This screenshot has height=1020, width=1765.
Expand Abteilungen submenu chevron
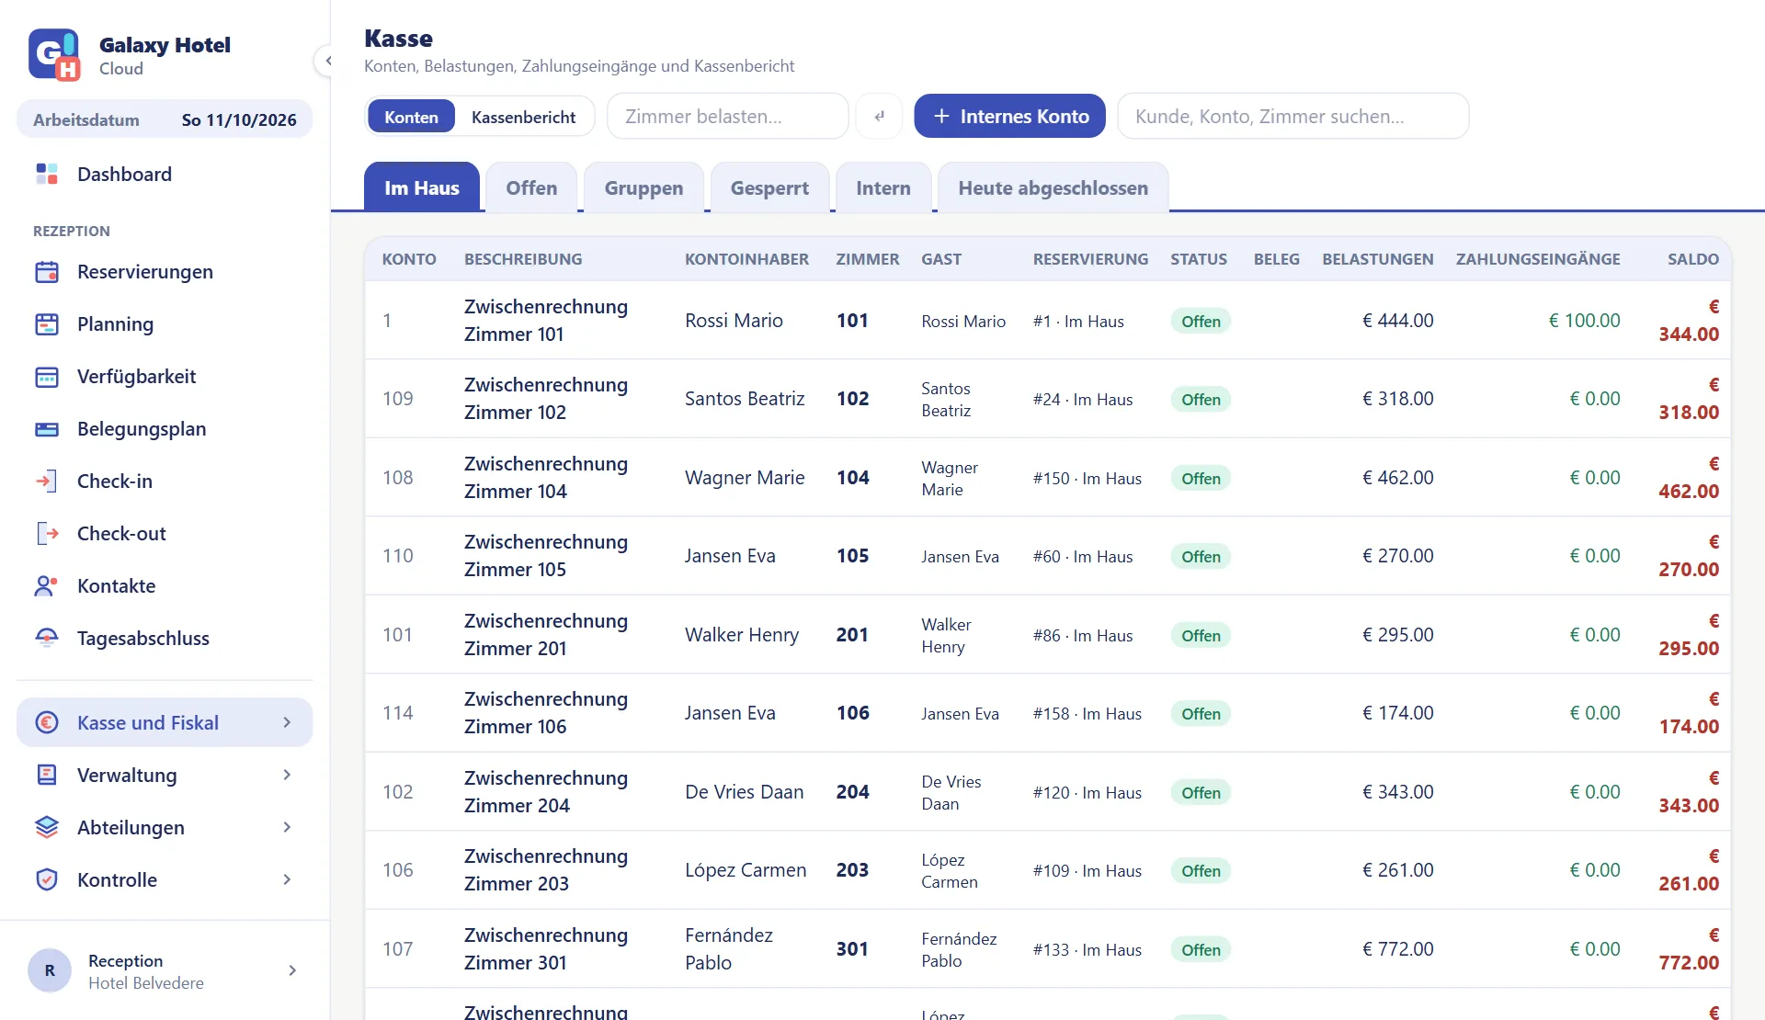pos(287,828)
